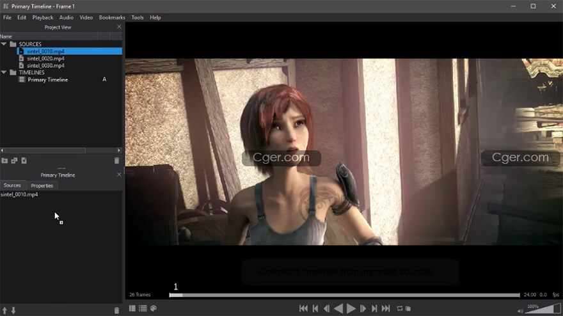Move source down with arrow icon
This screenshot has height=316, width=563.
[x=13, y=311]
